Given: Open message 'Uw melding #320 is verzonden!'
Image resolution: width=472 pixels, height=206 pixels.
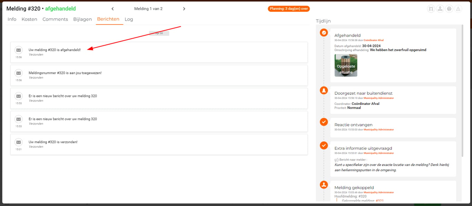Looking at the screenshot, I should click(159, 144).
